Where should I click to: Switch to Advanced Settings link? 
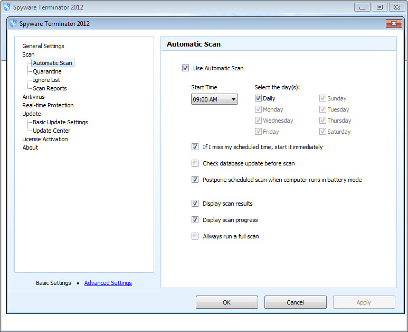pyautogui.click(x=108, y=283)
